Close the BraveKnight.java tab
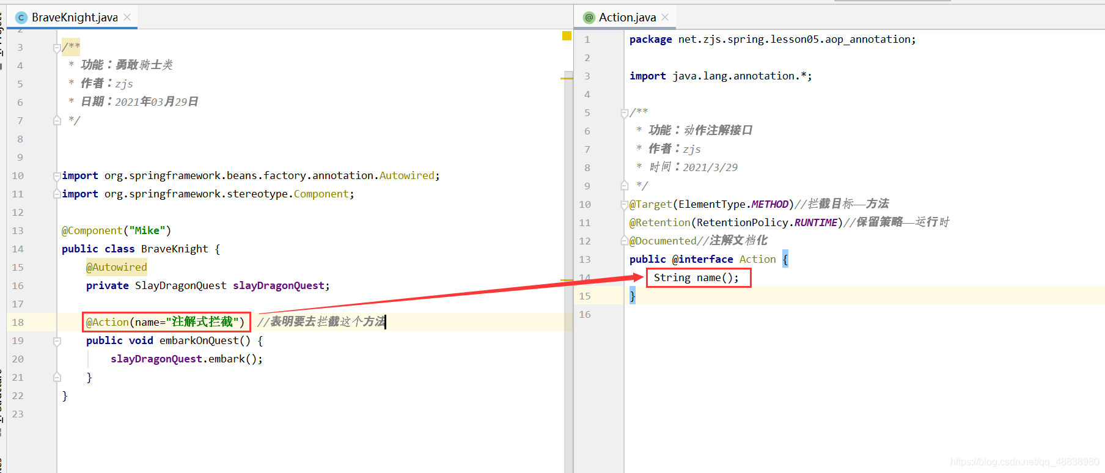This screenshot has width=1105, height=473. (127, 17)
